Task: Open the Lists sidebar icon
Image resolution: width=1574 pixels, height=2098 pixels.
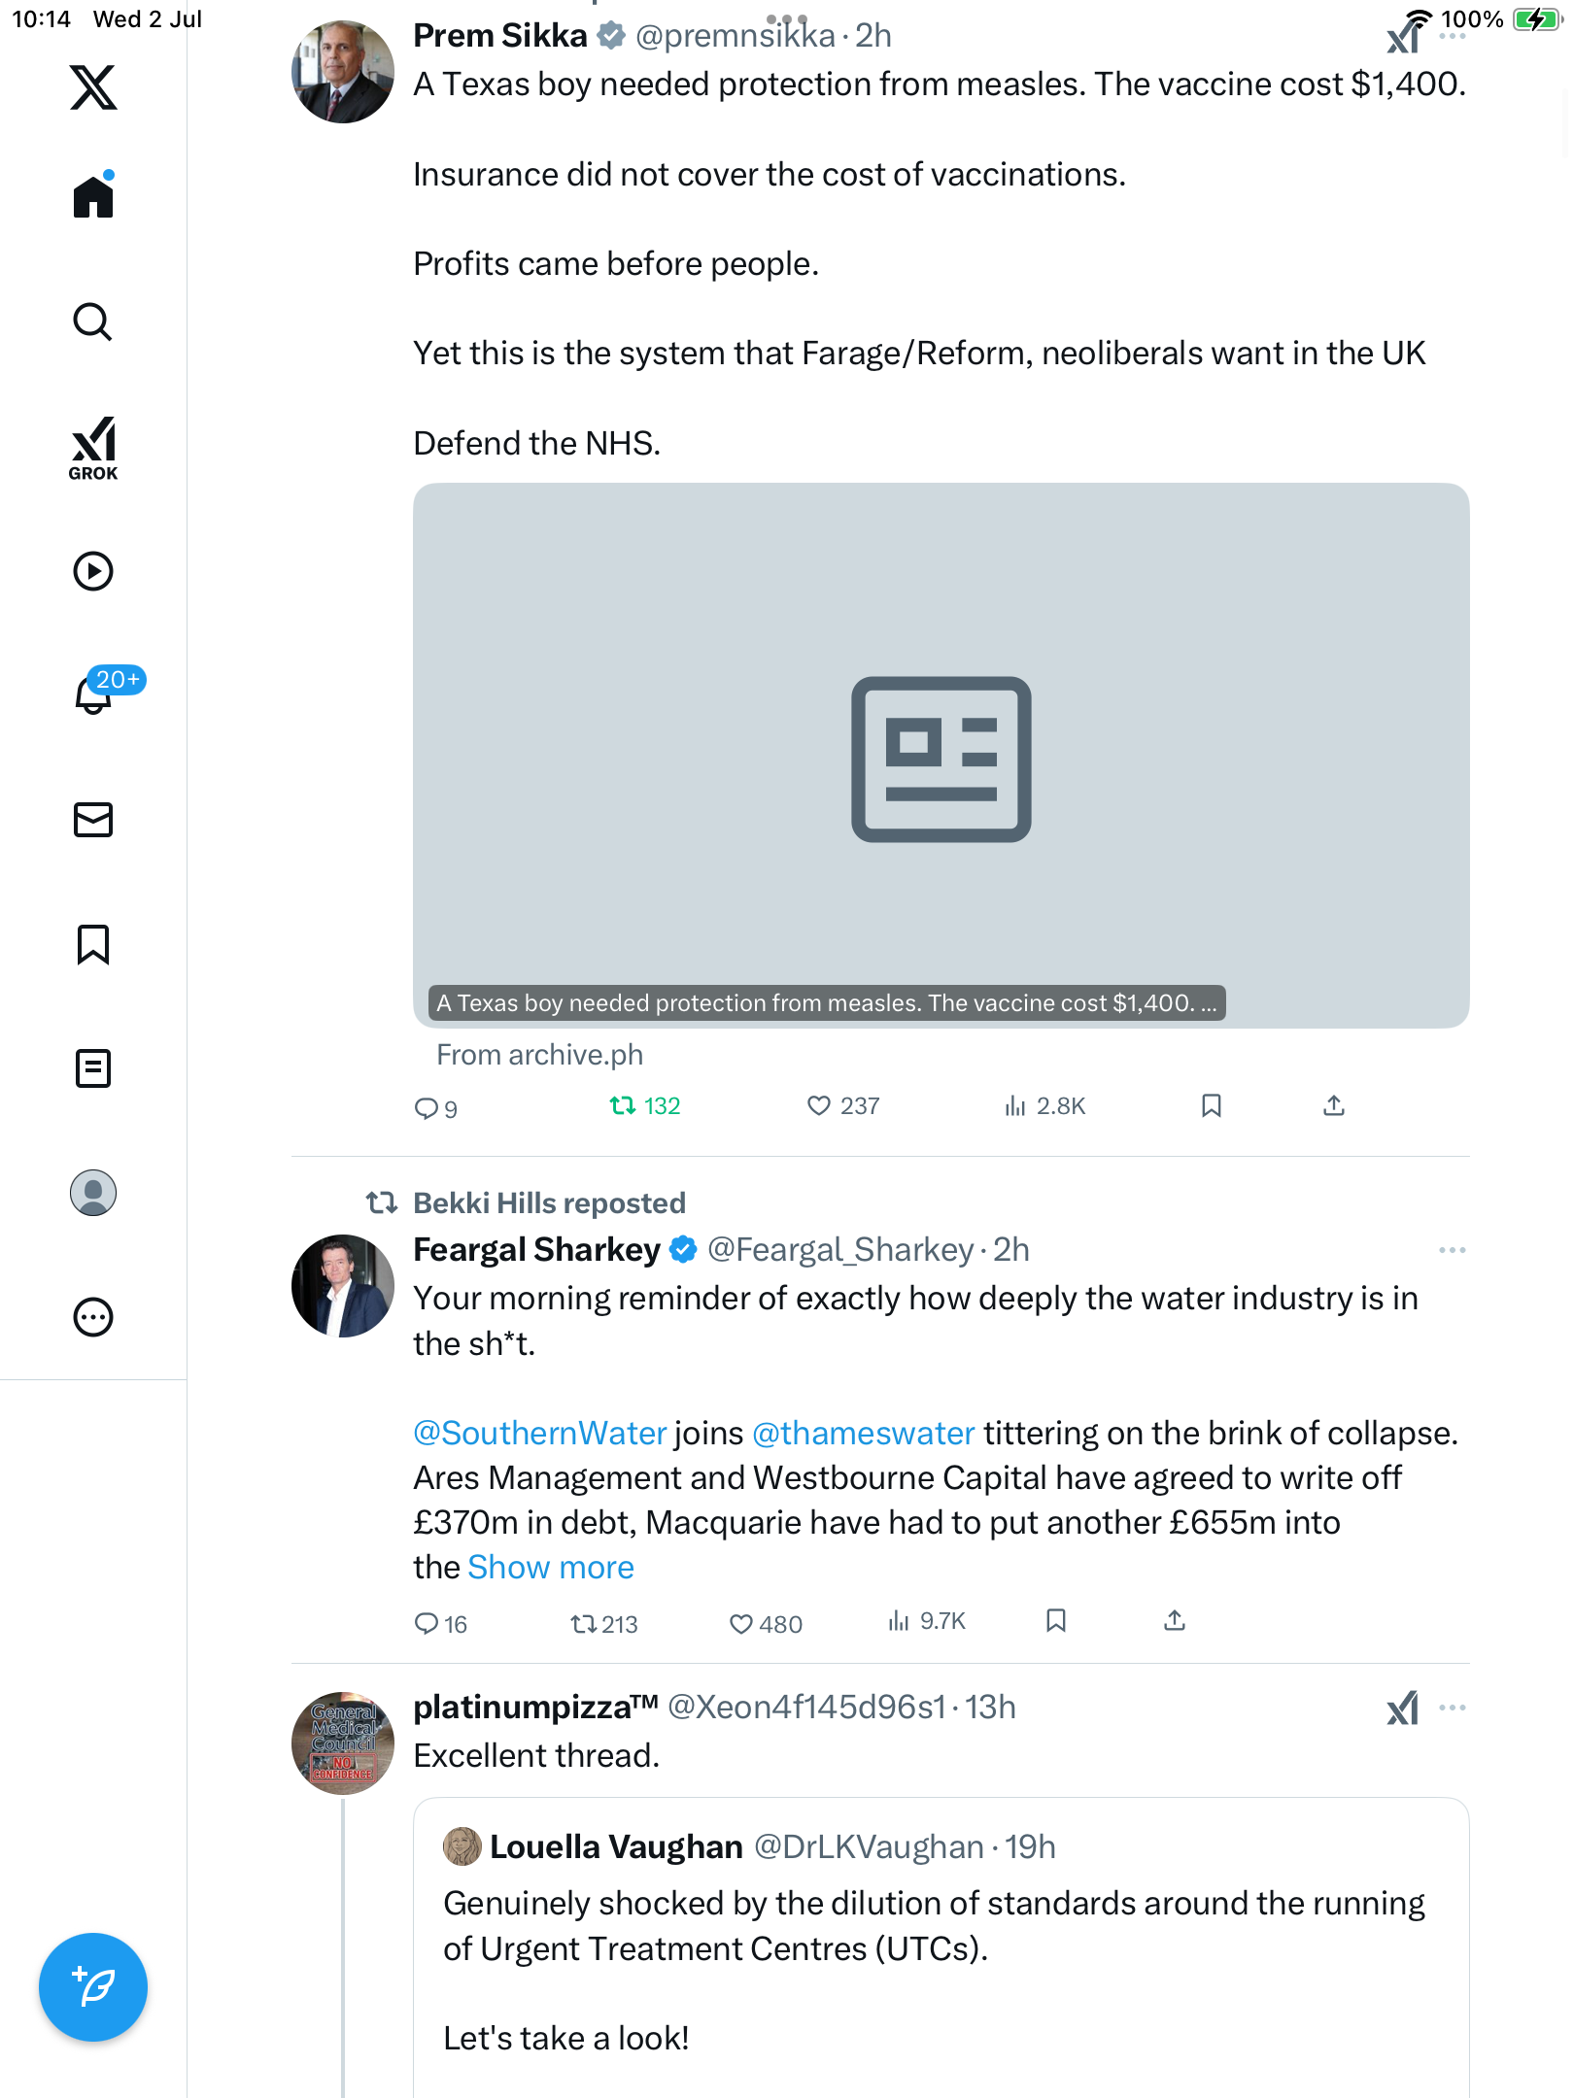Action: click(93, 1068)
